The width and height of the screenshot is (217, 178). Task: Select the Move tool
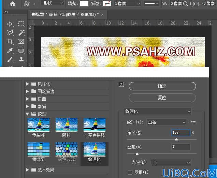[10, 24]
